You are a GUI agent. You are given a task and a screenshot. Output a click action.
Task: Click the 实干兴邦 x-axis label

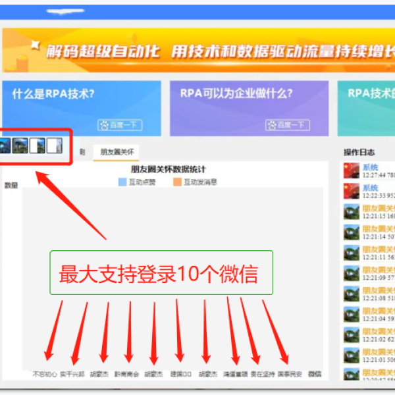pos(72,374)
